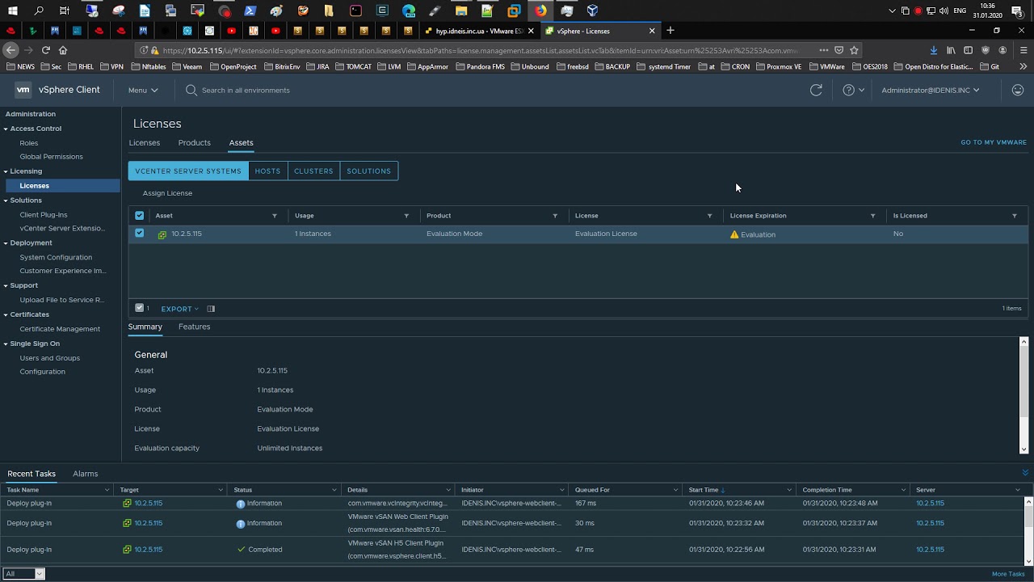Open More Tasks link
This screenshot has height=582, width=1034.
pyautogui.click(x=1008, y=574)
